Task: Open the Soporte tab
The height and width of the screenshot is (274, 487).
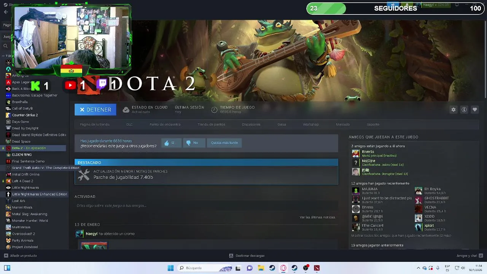Action: (x=373, y=124)
